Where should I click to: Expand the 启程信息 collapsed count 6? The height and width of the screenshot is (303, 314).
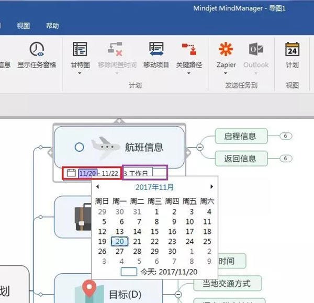click(x=286, y=136)
